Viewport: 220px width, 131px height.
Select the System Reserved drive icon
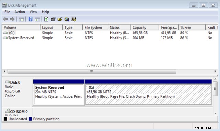[x=5, y=38]
